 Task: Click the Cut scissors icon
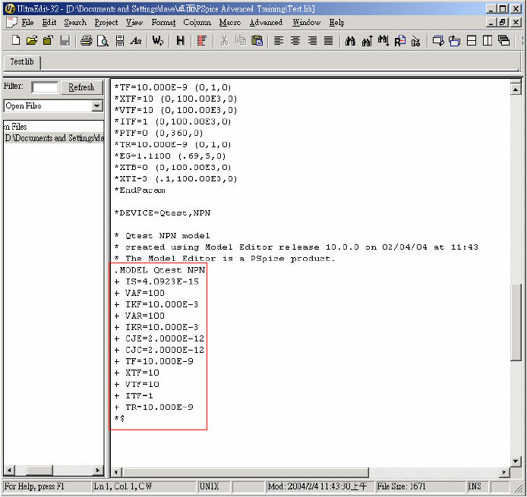(224, 41)
